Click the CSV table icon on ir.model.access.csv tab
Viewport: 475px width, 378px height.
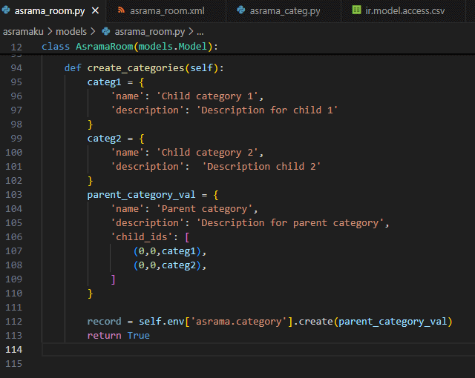pos(356,10)
